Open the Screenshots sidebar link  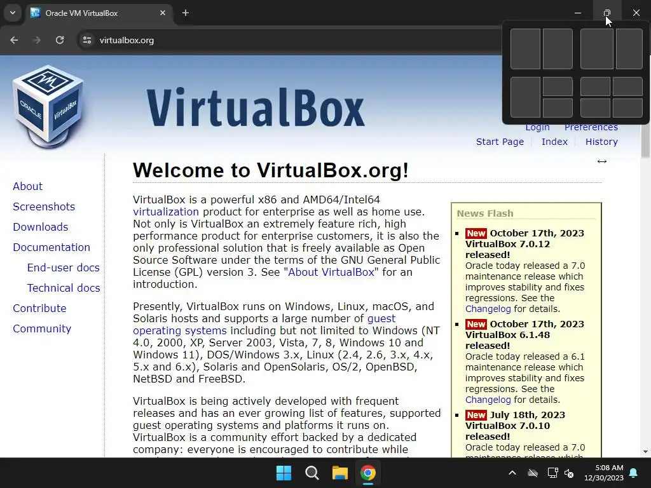(44, 207)
